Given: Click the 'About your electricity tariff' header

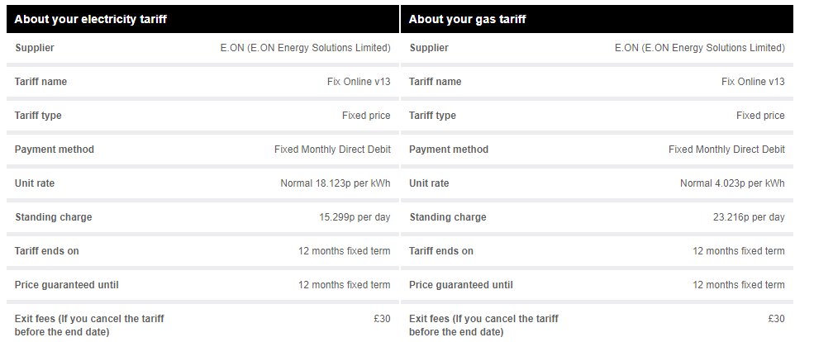Looking at the screenshot, I should tap(90, 19).
